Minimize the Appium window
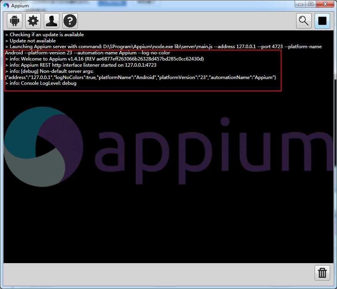The image size is (337, 289). (x=300, y=4)
